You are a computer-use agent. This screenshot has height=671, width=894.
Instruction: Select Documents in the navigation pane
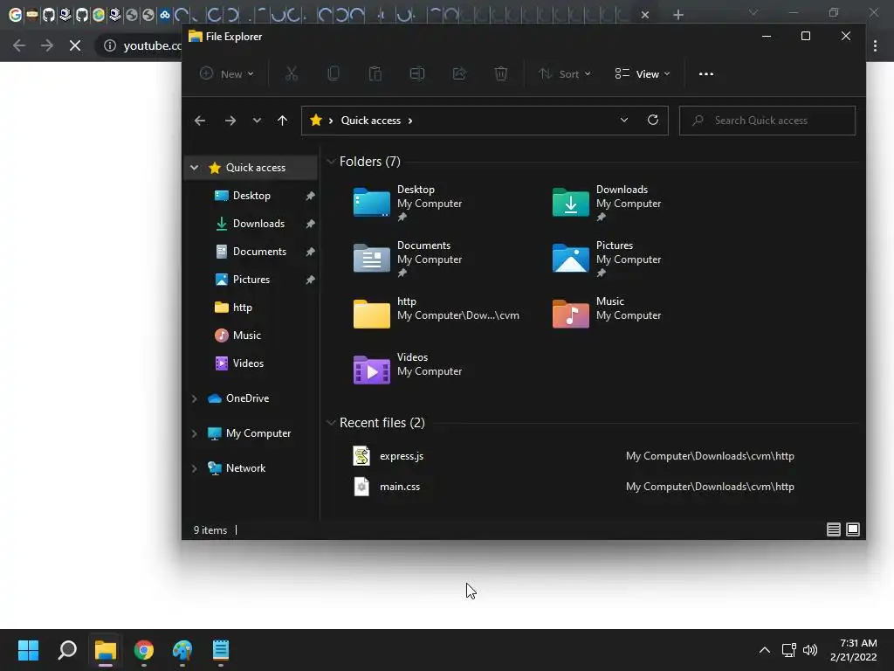[x=259, y=252]
